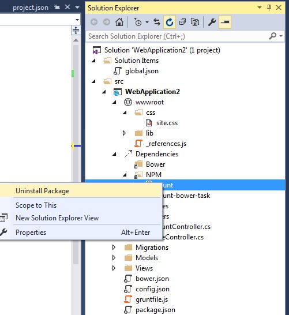Click the editor split window handle
The width and height of the screenshot is (289, 315).
[x=76, y=31]
